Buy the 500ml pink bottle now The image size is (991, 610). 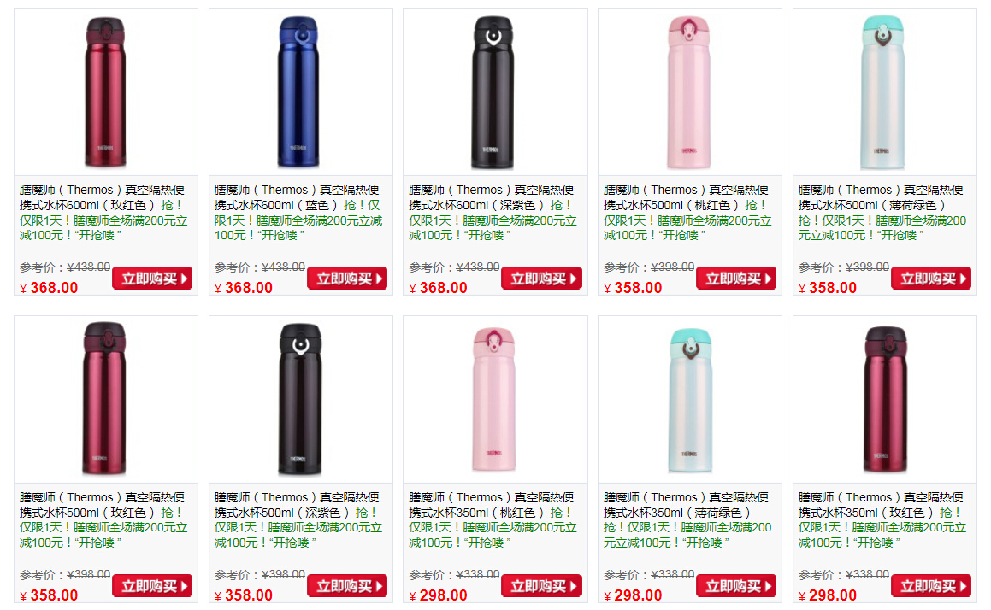coord(736,279)
